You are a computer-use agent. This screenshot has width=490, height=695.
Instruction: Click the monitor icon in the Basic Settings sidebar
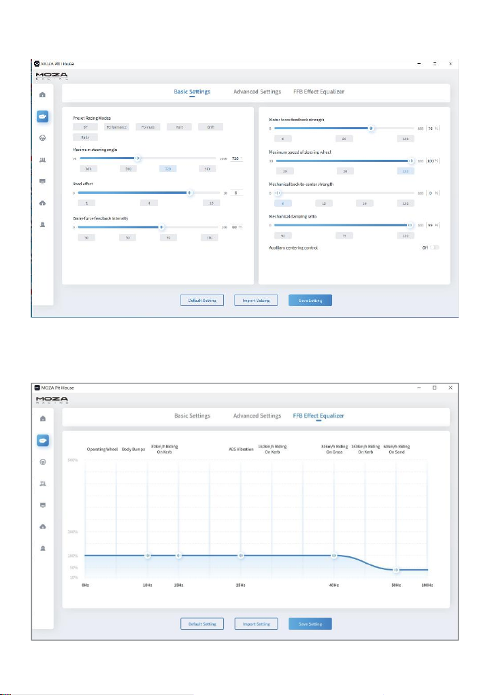click(43, 182)
